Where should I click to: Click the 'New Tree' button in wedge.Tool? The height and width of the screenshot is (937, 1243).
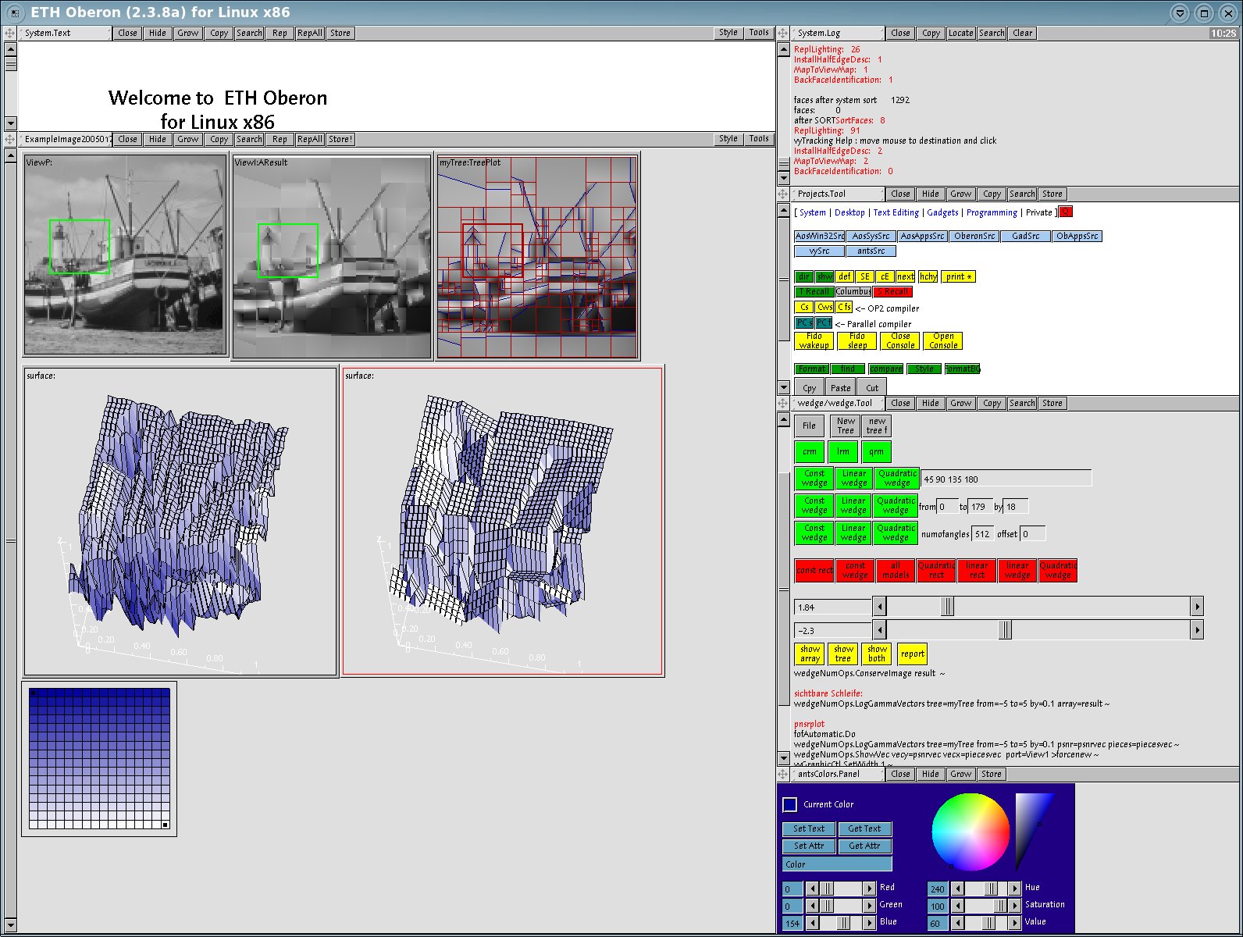(846, 426)
